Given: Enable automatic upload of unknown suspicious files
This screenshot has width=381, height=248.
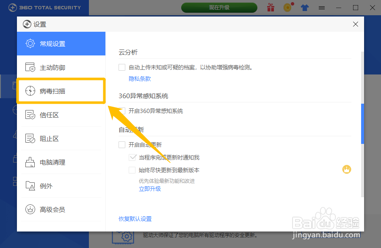Looking at the screenshot, I should (122, 67).
